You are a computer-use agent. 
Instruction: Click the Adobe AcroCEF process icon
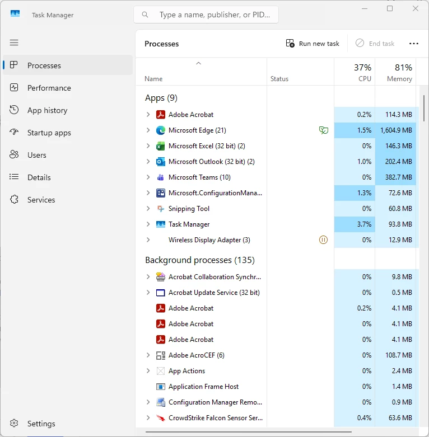point(160,355)
